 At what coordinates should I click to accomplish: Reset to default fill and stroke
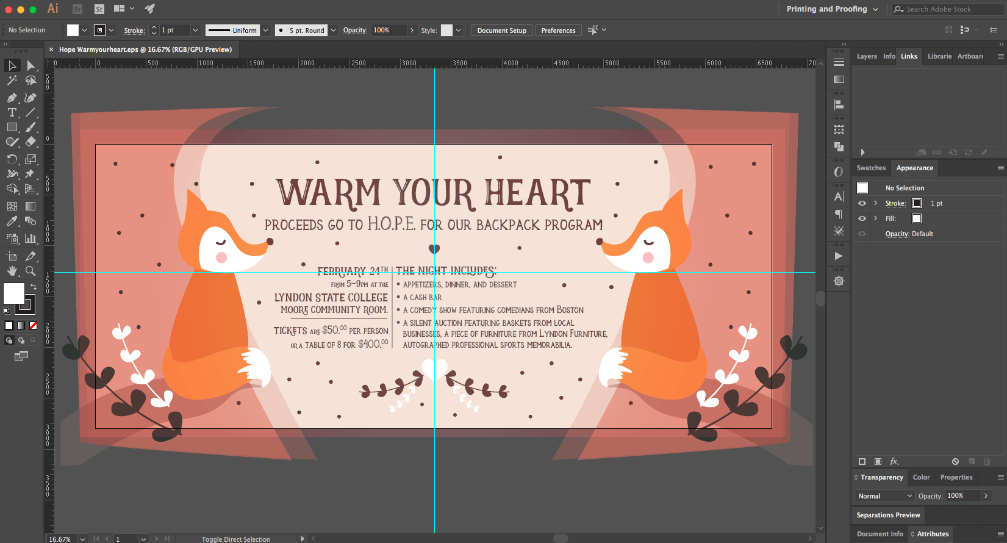pos(7,311)
